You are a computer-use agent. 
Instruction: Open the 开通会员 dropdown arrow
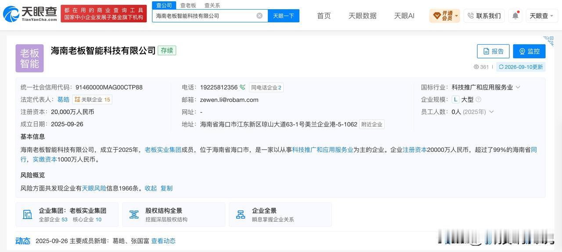pyautogui.click(x=457, y=16)
